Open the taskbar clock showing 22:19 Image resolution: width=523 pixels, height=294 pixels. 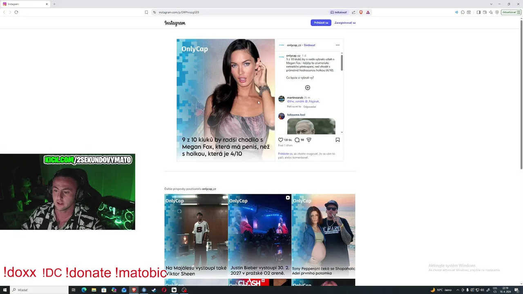pyautogui.click(x=505, y=290)
